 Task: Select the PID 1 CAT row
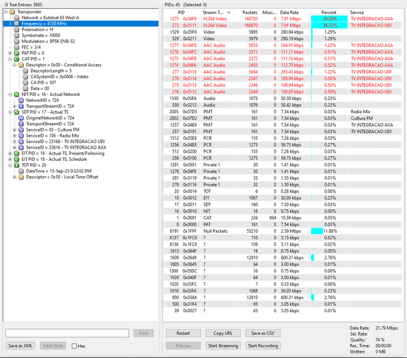(282, 218)
